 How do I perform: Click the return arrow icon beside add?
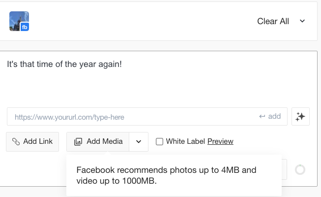pyautogui.click(x=262, y=117)
